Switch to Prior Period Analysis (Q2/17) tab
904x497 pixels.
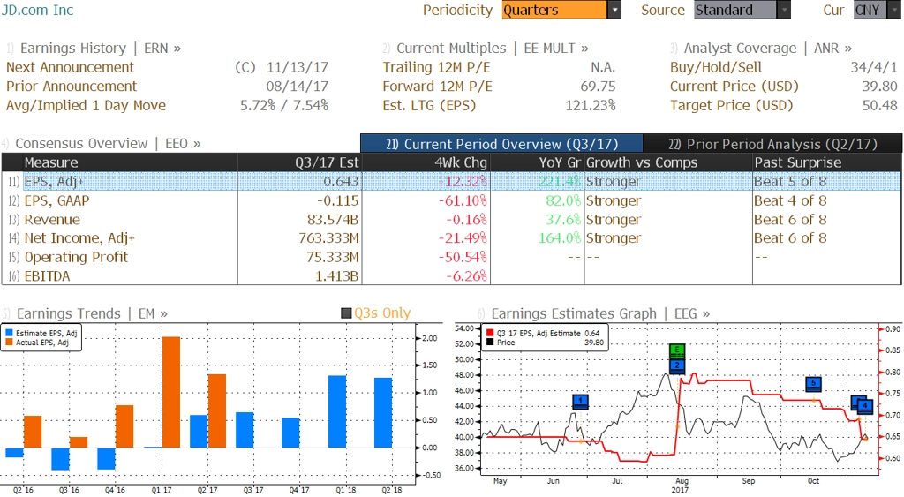pos(772,144)
